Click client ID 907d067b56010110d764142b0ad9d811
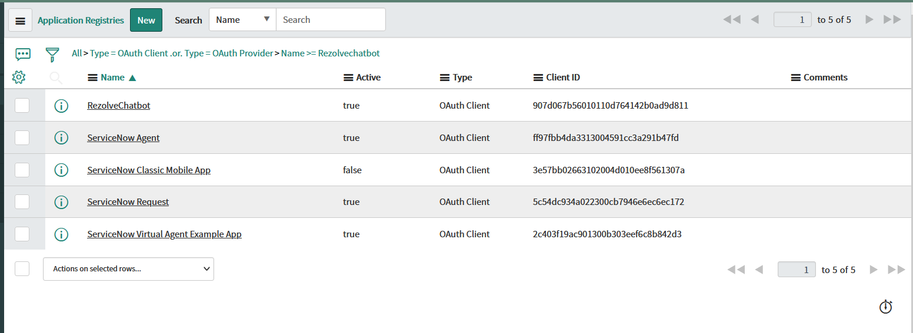This screenshot has width=913, height=333. (x=611, y=106)
